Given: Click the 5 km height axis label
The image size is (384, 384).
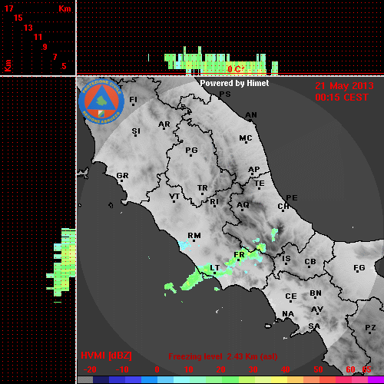Looking at the screenshot, I should (64, 66).
